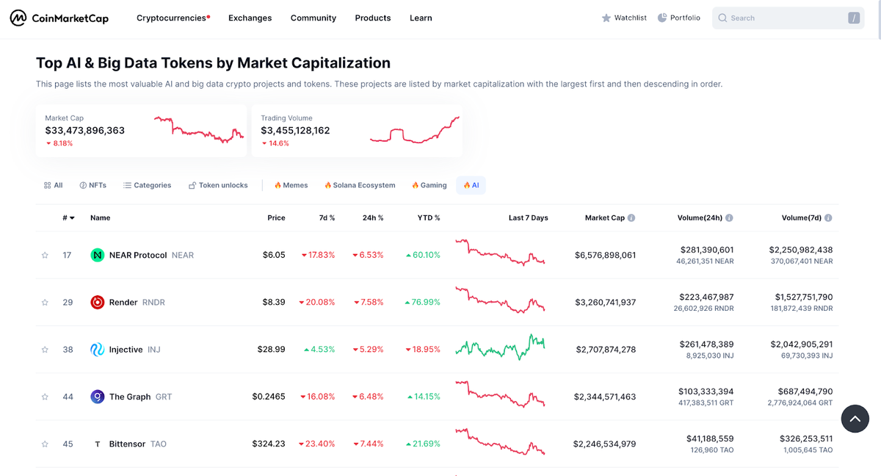Star NEAR Protocol for watchlist

pos(45,255)
